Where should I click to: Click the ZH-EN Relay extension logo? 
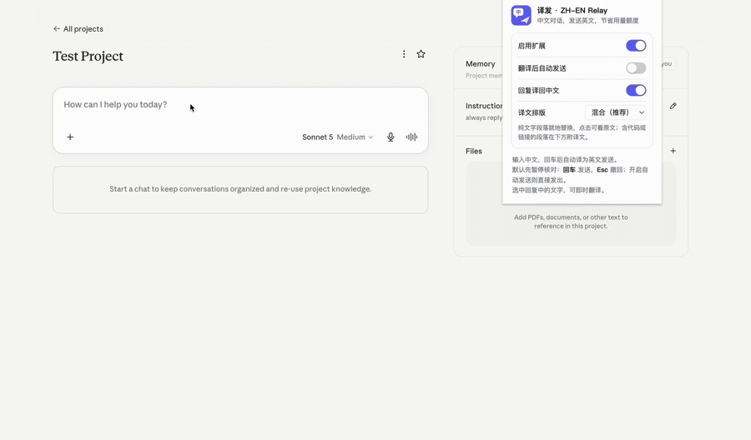coord(521,15)
